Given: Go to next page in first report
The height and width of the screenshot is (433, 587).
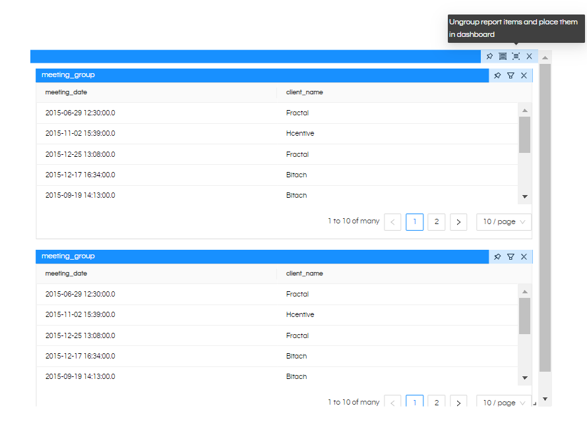Looking at the screenshot, I should (x=458, y=222).
